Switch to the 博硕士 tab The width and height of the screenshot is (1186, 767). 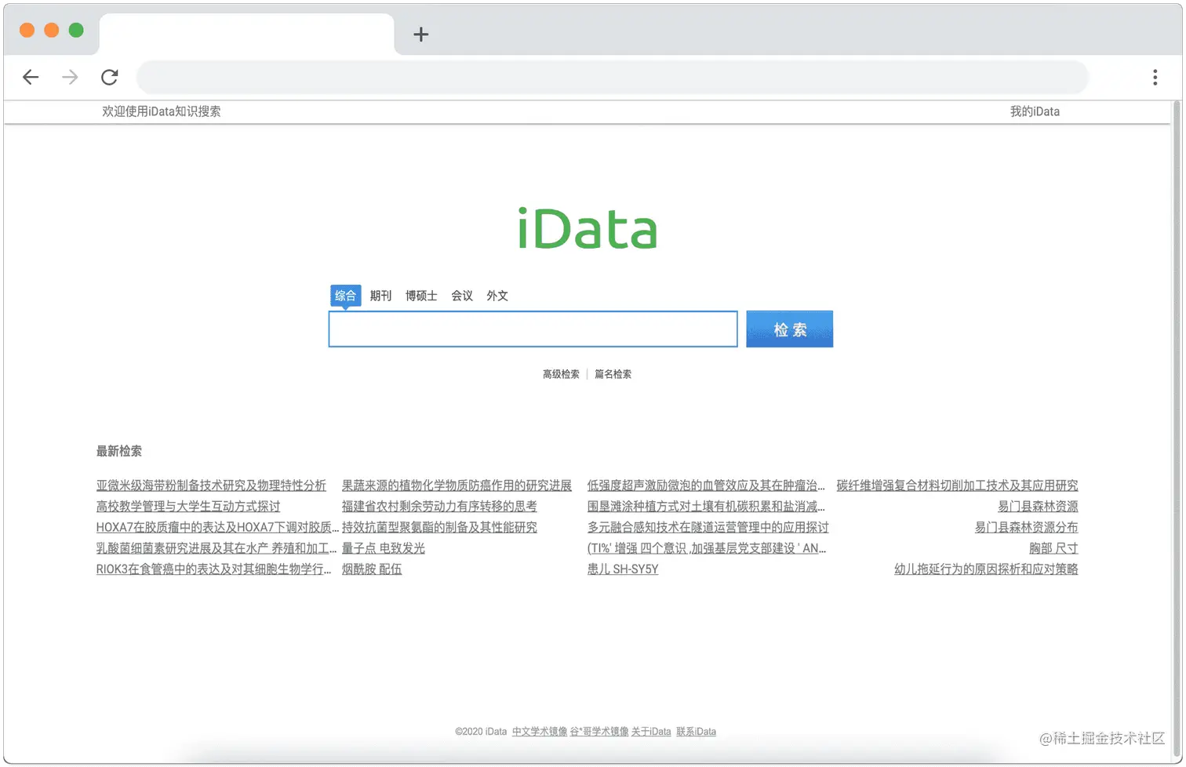(x=420, y=296)
